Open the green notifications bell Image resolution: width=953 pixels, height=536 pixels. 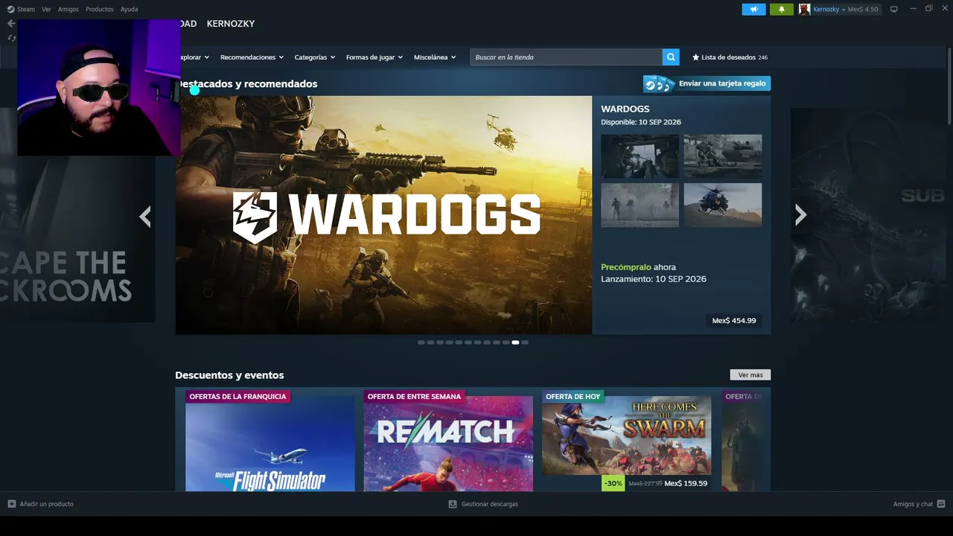[x=781, y=9]
